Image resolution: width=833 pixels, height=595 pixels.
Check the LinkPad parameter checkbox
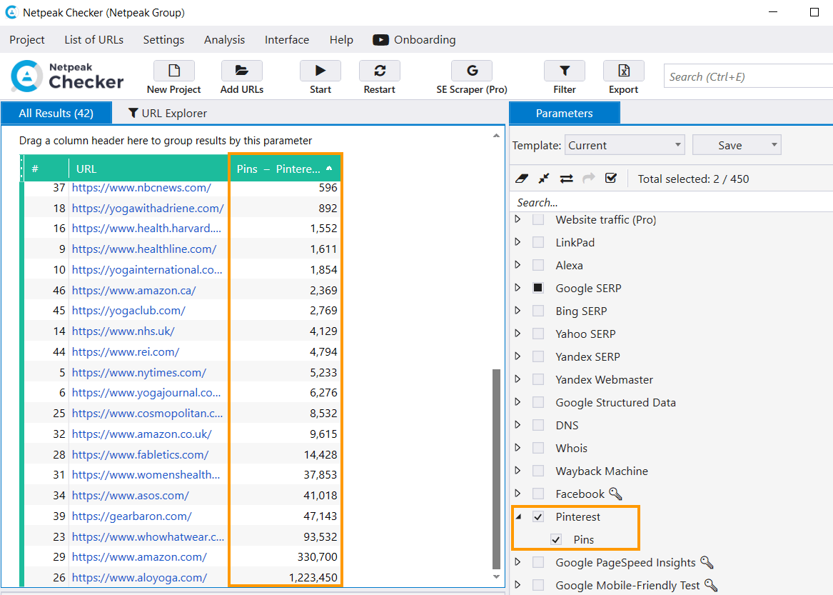(538, 242)
